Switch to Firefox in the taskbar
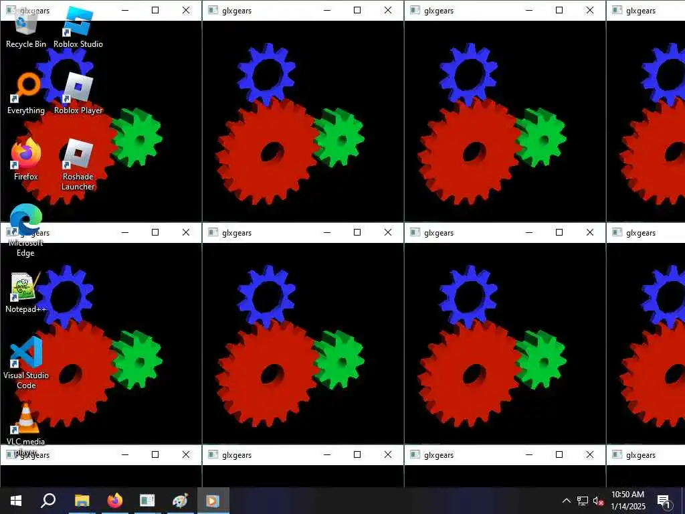685x514 pixels. click(x=115, y=501)
